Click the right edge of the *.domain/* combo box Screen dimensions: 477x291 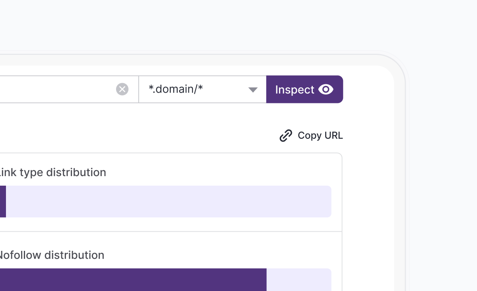click(x=263, y=89)
